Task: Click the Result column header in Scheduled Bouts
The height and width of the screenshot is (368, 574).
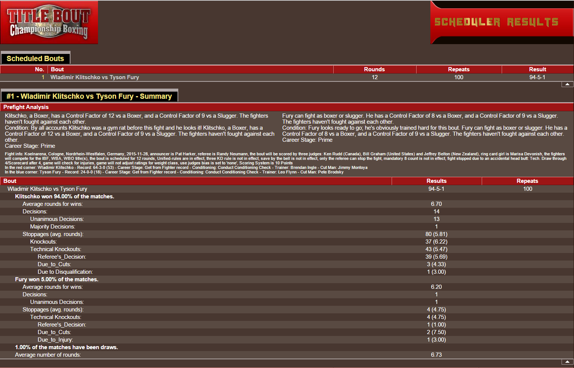Action: [x=537, y=69]
